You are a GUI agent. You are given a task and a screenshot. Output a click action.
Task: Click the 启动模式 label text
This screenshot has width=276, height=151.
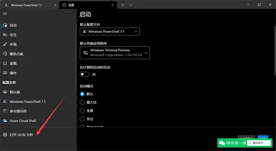point(87,86)
